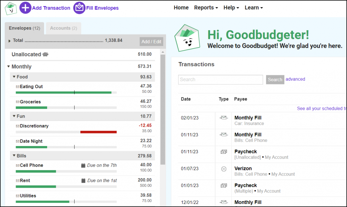Switch to the Accounts tab

point(63,28)
